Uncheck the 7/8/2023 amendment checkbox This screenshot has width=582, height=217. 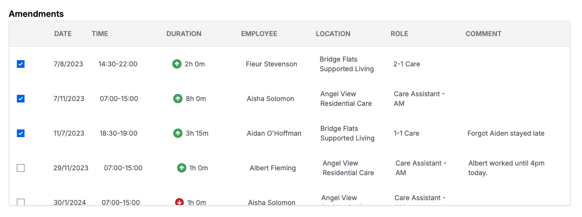pyautogui.click(x=21, y=64)
